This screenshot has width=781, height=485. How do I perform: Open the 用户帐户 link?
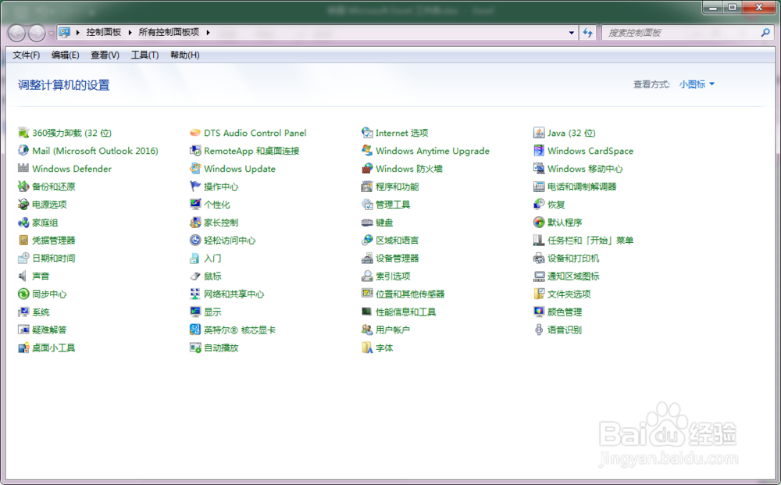393,330
